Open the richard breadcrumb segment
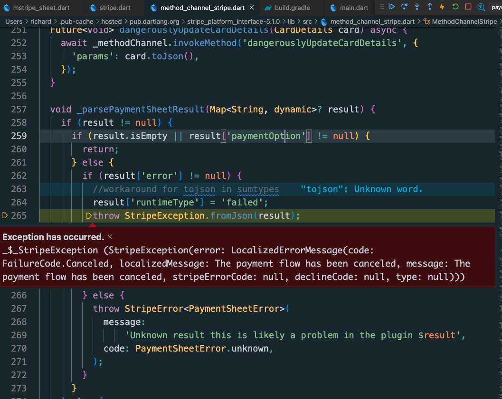The width and height of the screenshot is (502, 399). [x=41, y=21]
